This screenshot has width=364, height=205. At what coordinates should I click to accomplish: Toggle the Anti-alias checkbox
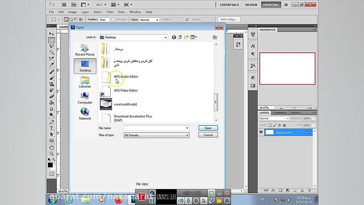[113, 20]
